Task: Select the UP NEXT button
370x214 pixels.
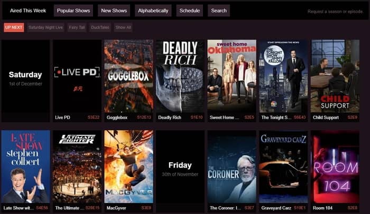Action: point(14,27)
